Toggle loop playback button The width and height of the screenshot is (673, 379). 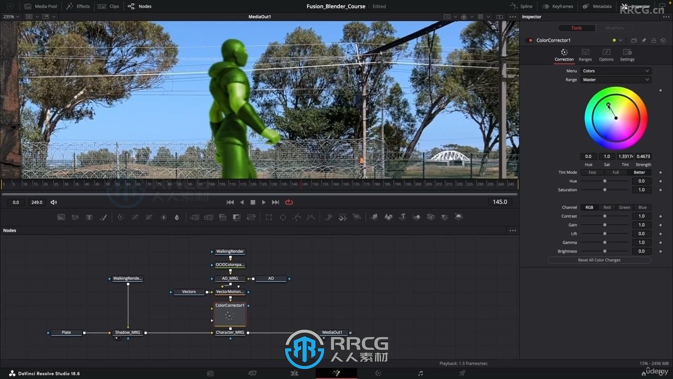pos(289,202)
